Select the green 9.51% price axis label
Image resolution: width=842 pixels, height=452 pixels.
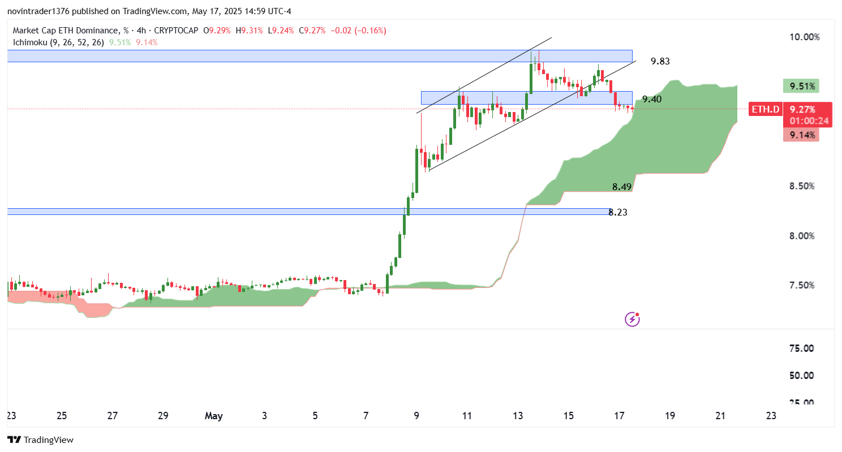(801, 87)
